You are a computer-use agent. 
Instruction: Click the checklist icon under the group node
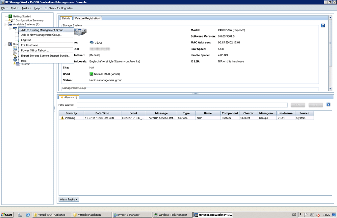coord(15,48)
